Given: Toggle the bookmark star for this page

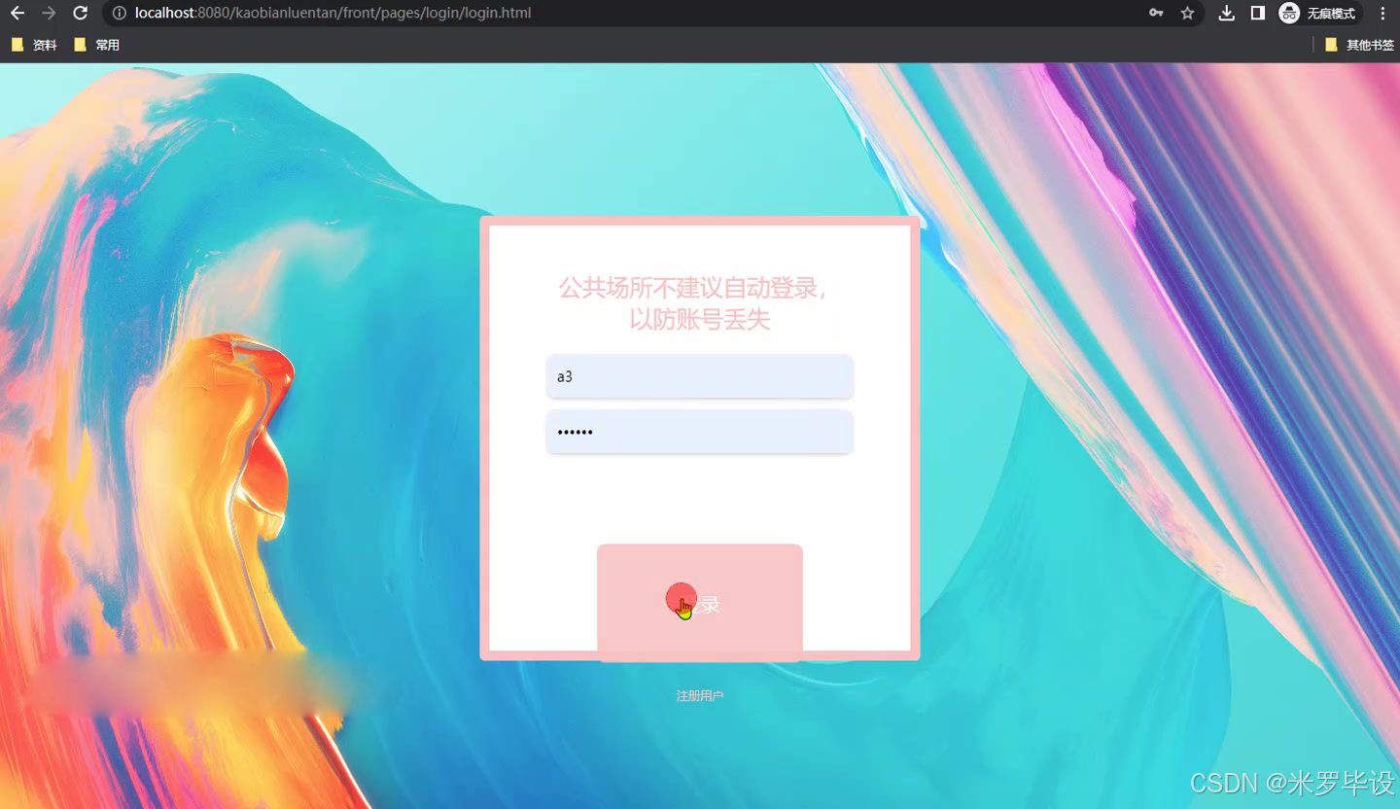Looking at the screenshot, I should (x=1188, y=14).
